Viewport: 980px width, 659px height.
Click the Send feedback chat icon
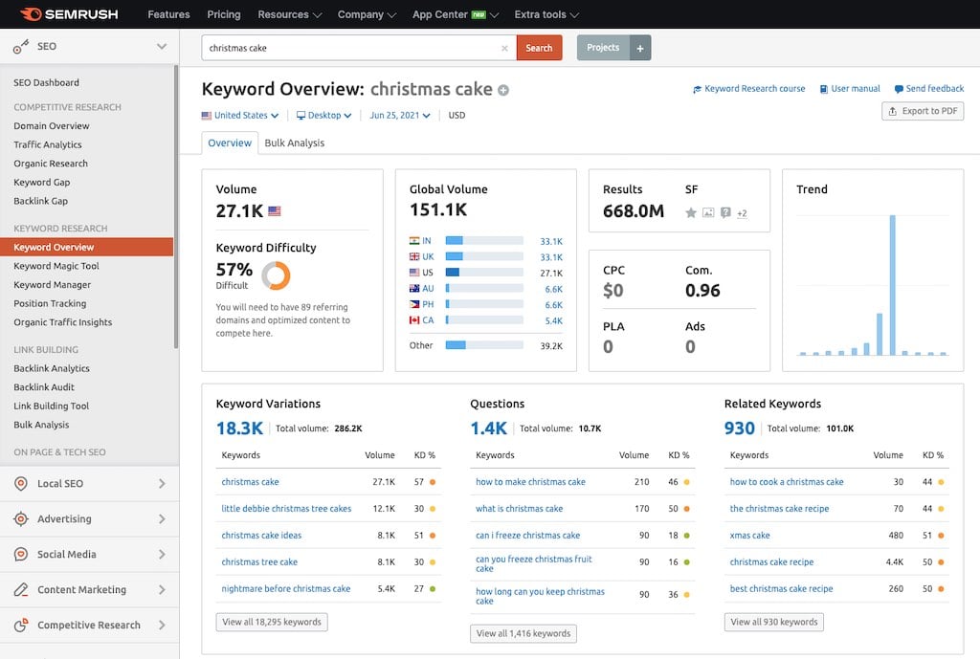pyautogui.click(x=899, y=89)
